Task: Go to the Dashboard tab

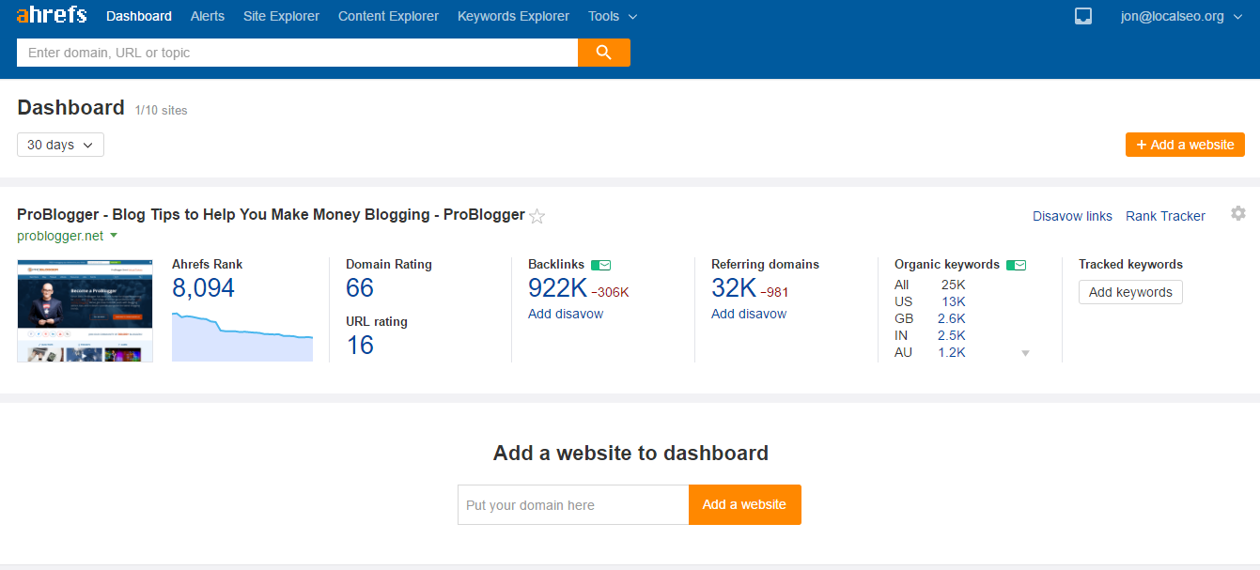Action: (139, 16)
